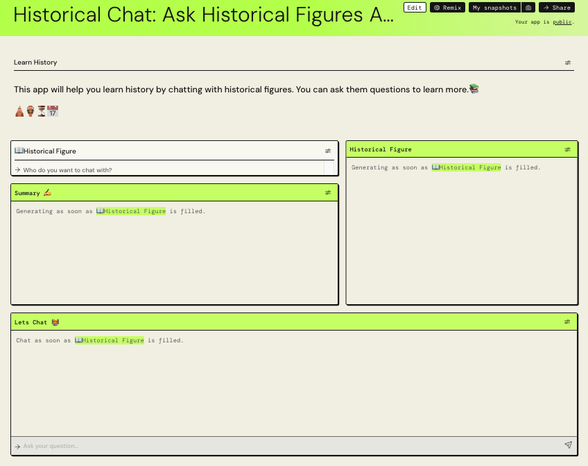Click the Remix icon button
588x466 pixels.
coord(447,8)
